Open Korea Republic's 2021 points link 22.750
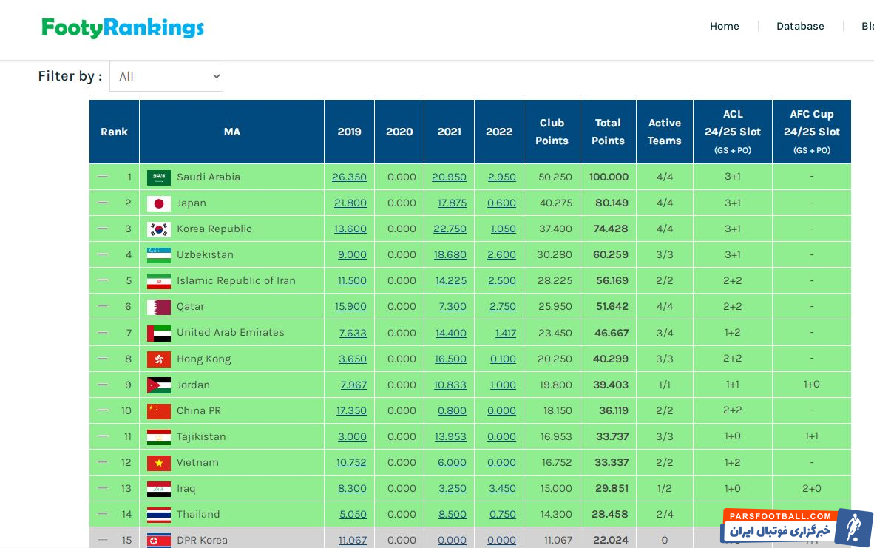Image resolution: width=874 pixels, height=548 pixels. 450,229
